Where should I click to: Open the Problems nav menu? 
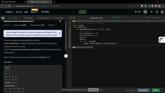pyautogui.click(x=9, y=12)
